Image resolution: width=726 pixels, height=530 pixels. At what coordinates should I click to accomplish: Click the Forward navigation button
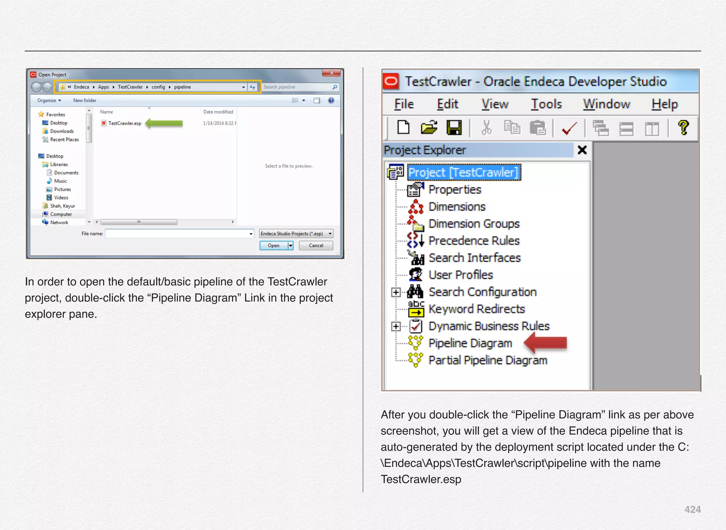tap(47, 87)
